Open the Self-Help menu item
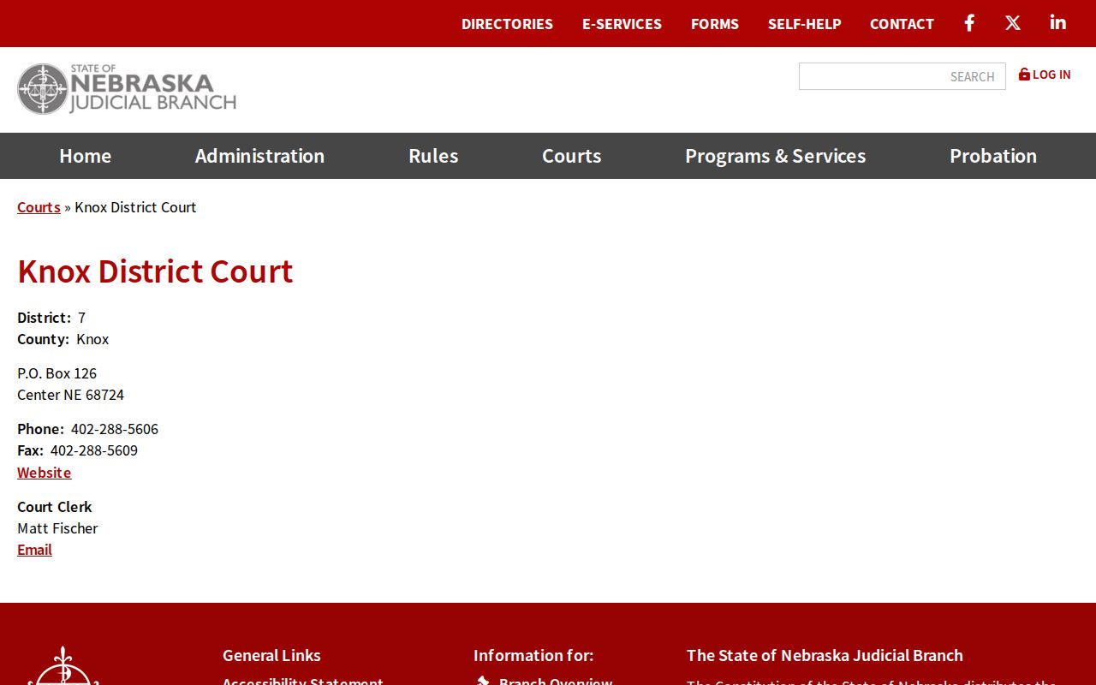1096x685 pixels. click(x=805, y=24)
